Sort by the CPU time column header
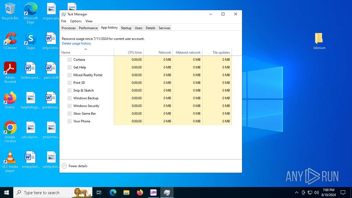This screenshot has height=198, width=352. click(x=129, y=52)
